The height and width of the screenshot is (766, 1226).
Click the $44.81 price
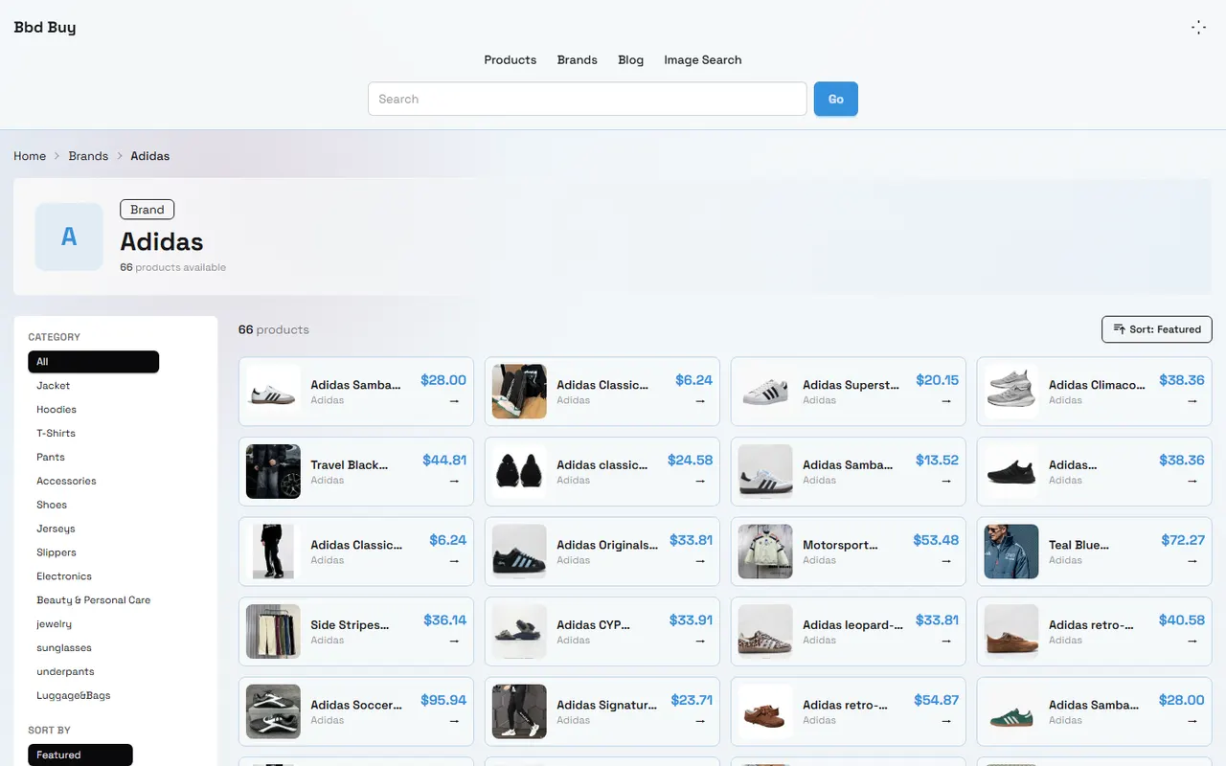coord(444,460)
